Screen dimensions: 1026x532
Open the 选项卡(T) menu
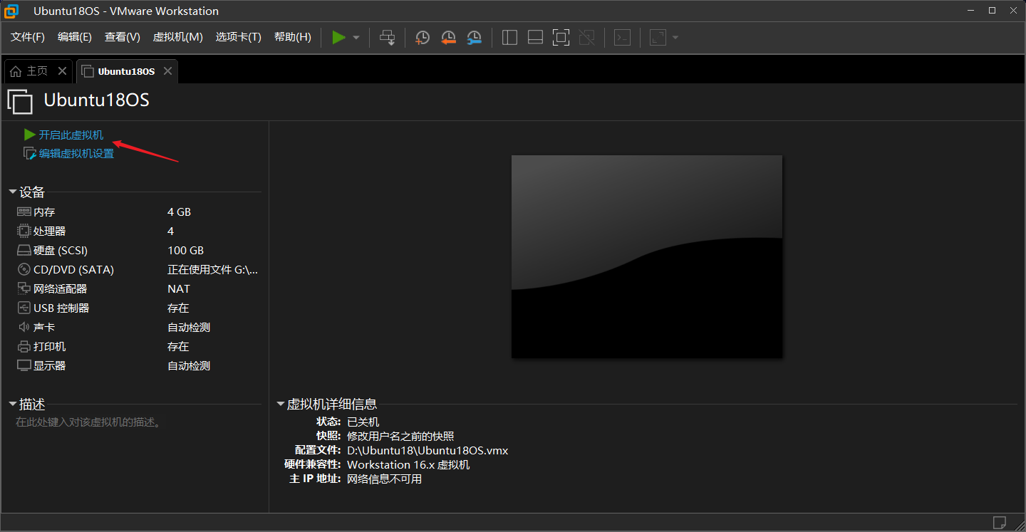point(239,37)
